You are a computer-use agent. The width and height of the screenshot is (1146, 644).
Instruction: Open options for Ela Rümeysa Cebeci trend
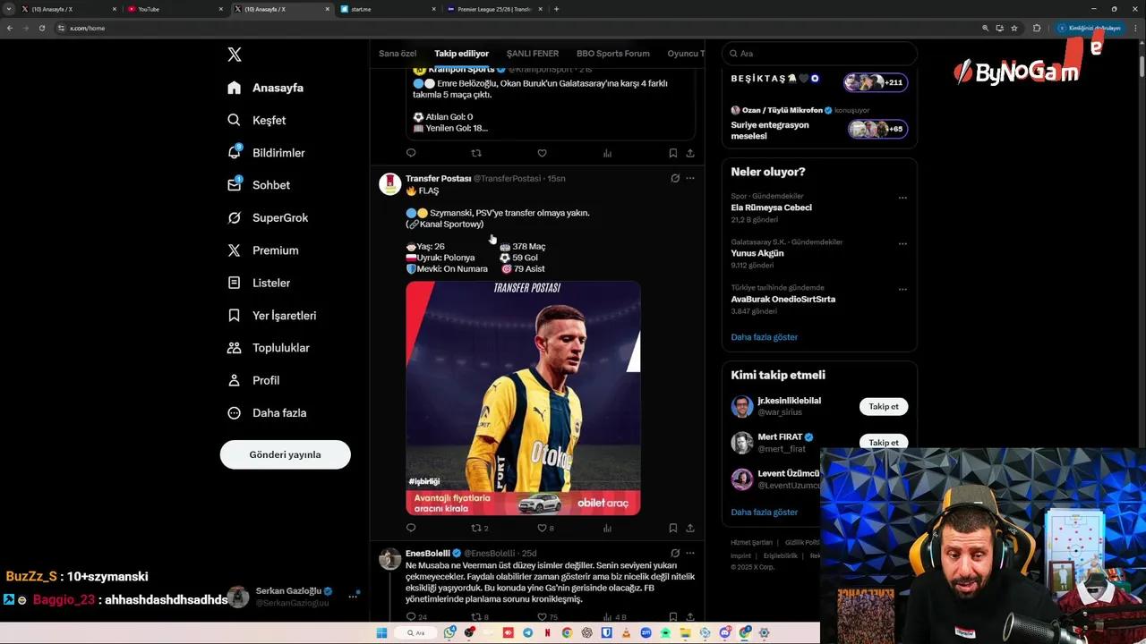pyautogui.click(x=902, y=198)
